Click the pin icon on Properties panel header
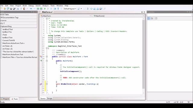The image size is (193, 108). (x=189, y=12)
